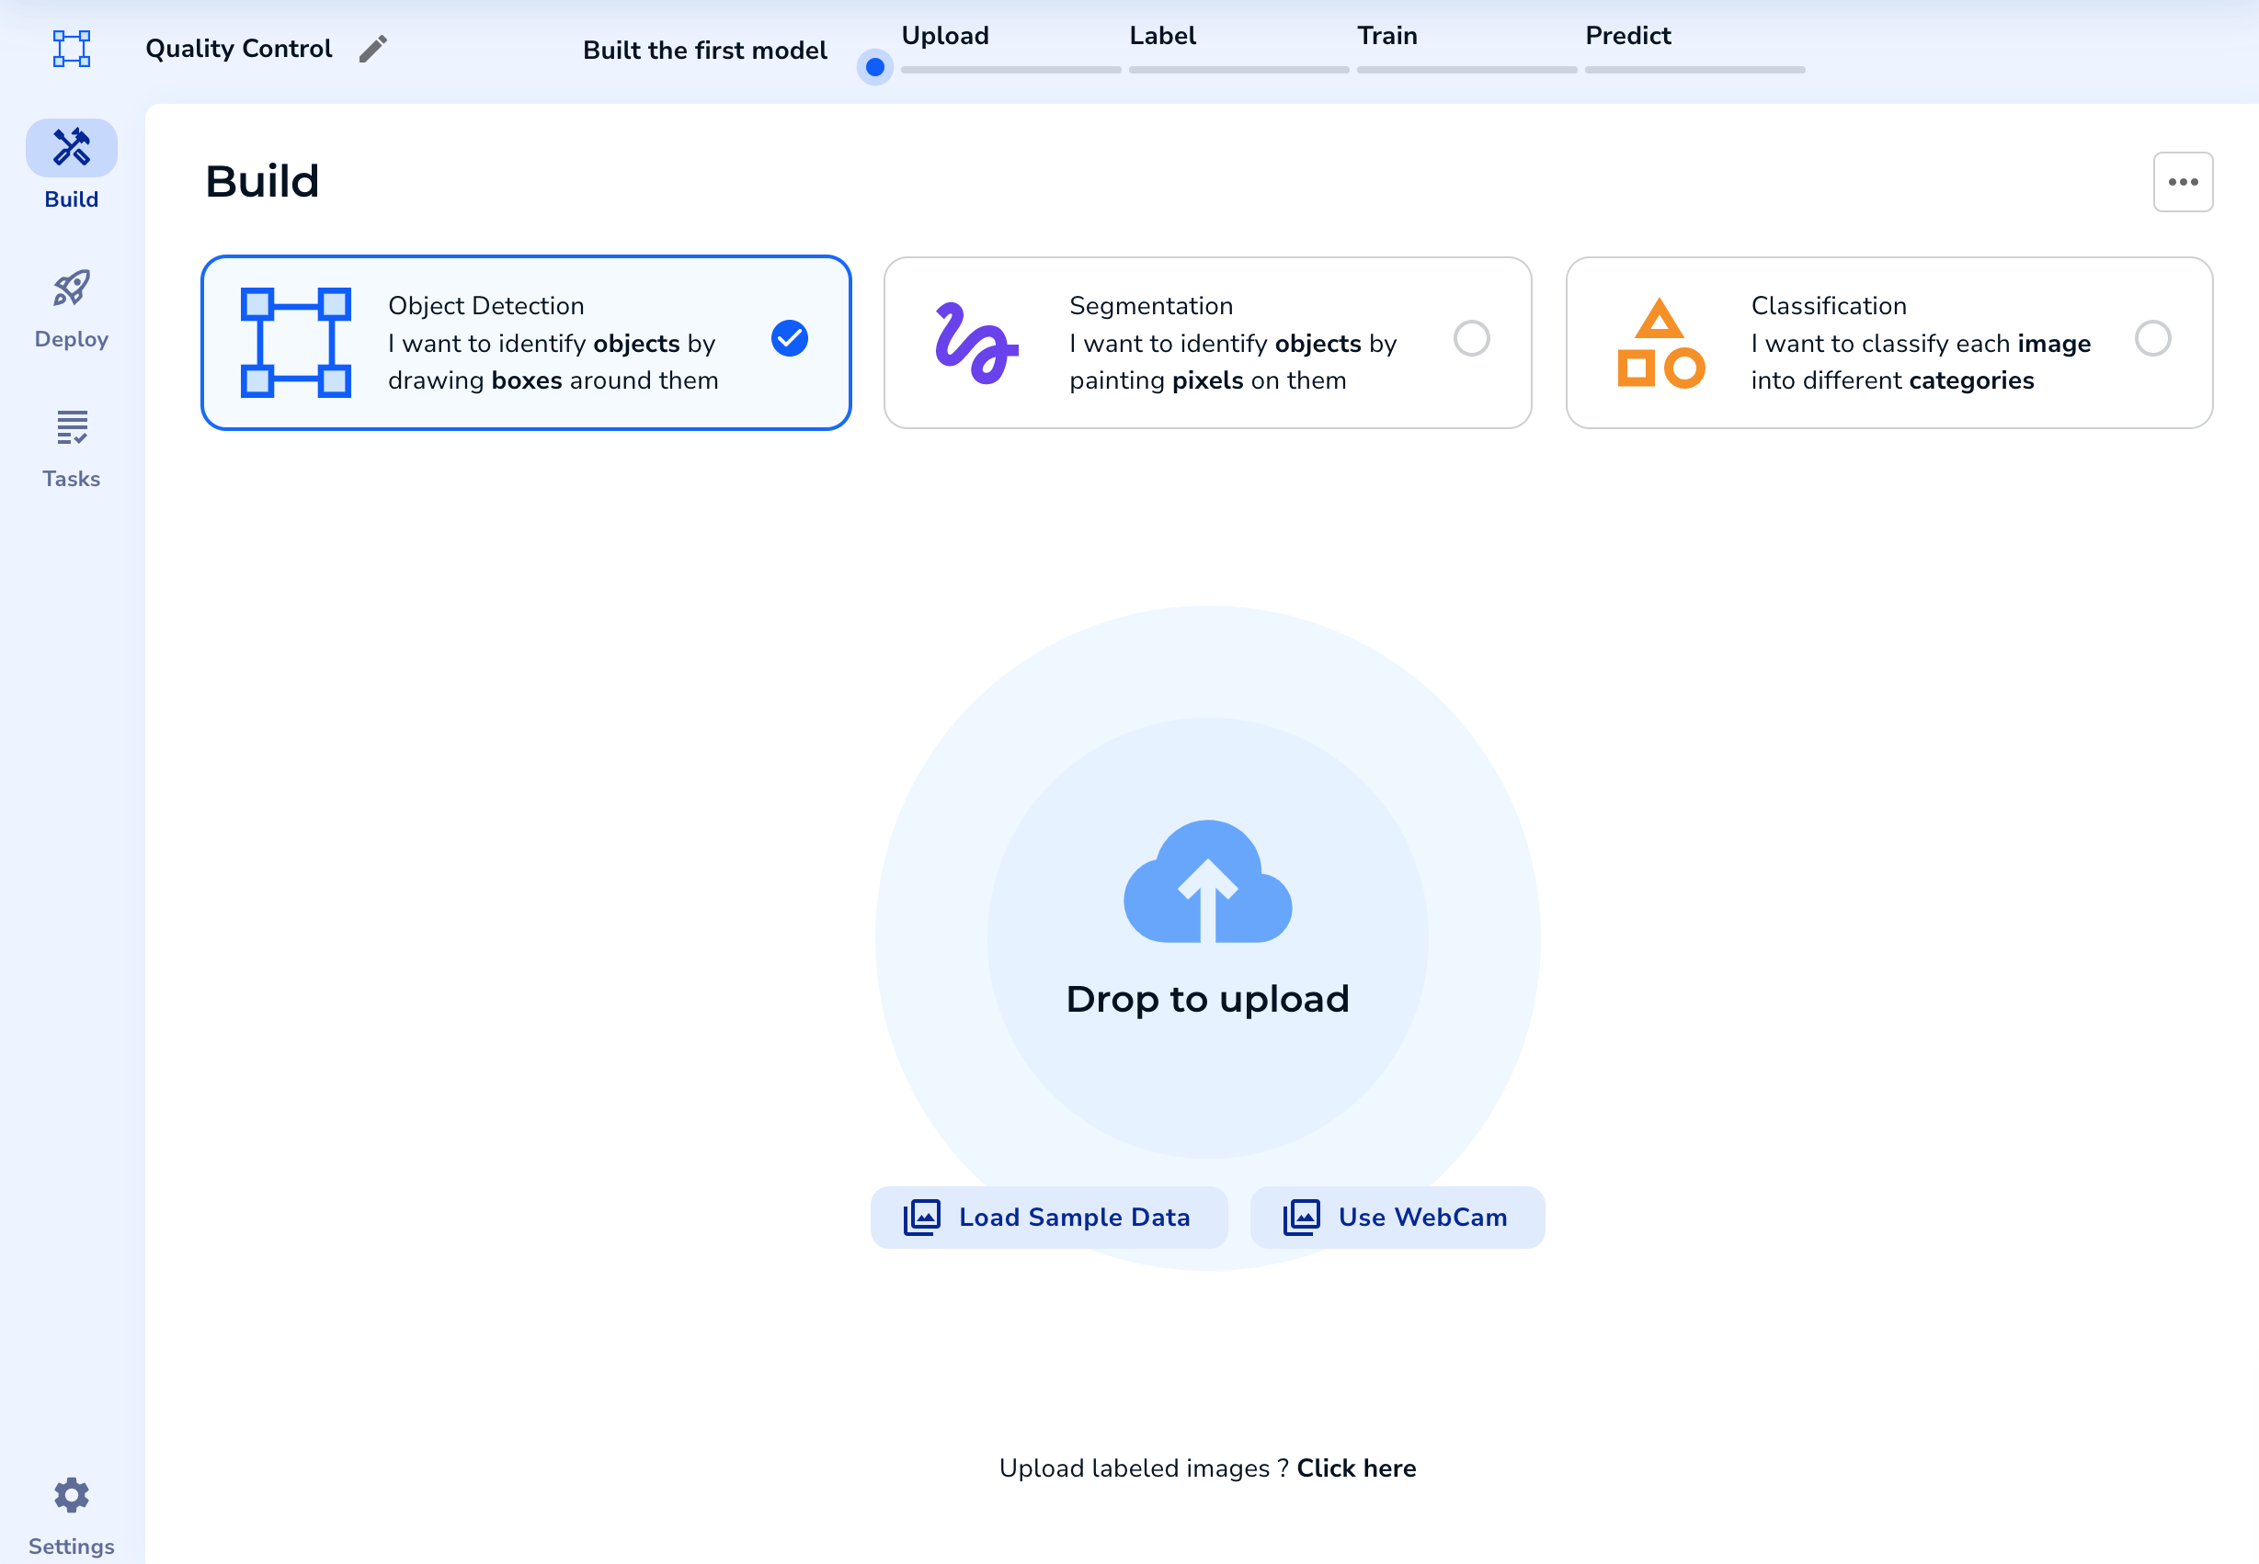
Task: Select the Segmentation radio button
Action: pyautogui.click(x=1471, y=338)
